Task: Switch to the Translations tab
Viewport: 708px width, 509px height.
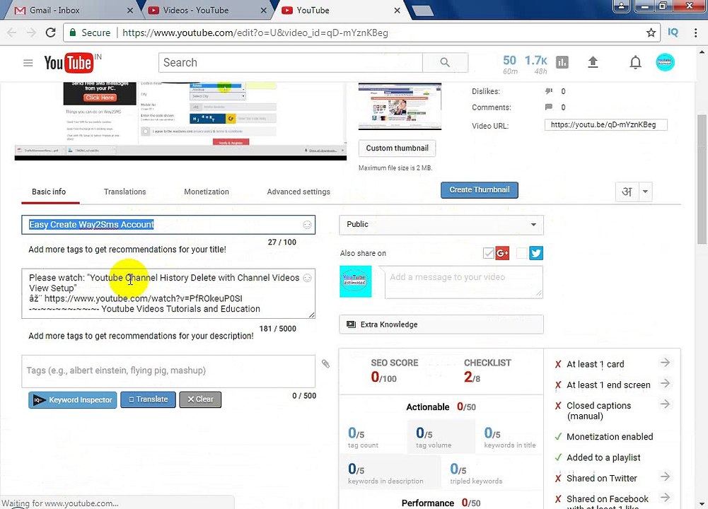Action: (125, 192)
